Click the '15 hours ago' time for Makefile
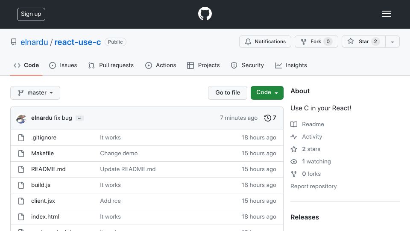The image size is (410, 231). tap(259, 153)
